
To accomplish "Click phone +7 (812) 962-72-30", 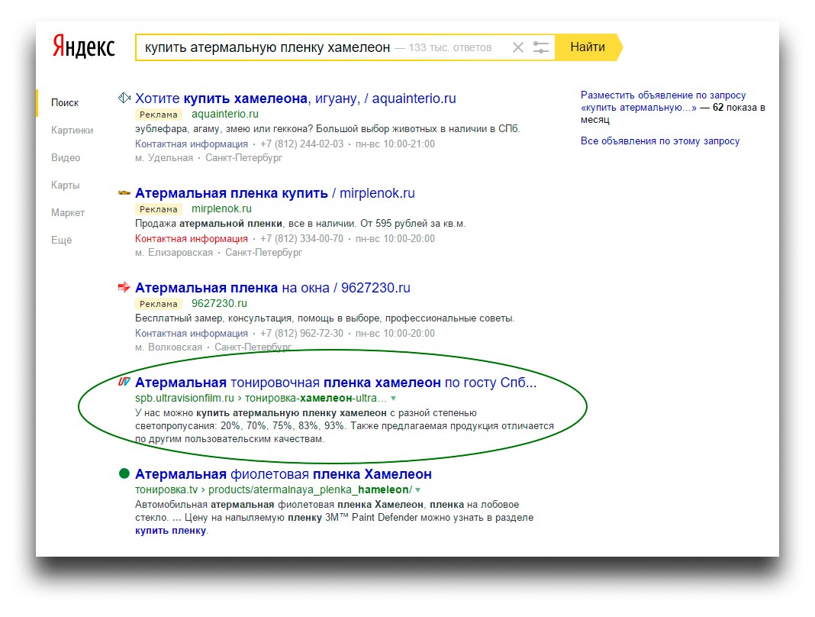I will pos(301,333).
